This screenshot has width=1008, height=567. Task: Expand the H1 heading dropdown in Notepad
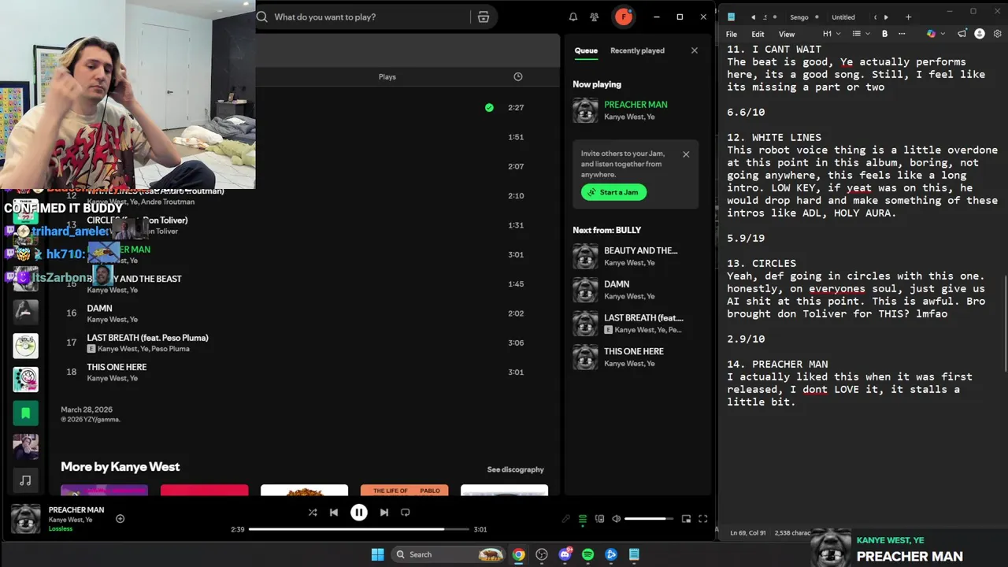coord(832,34)
